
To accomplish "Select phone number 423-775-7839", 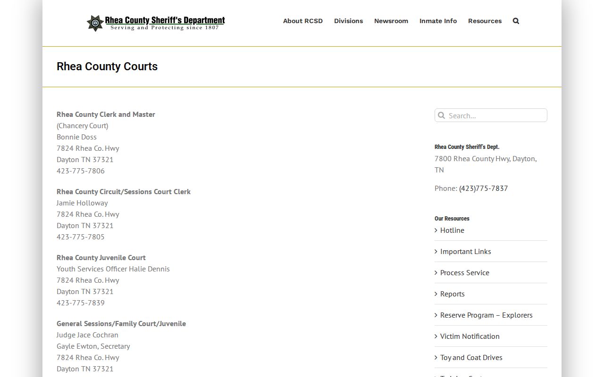I will (x=81, y=303).
